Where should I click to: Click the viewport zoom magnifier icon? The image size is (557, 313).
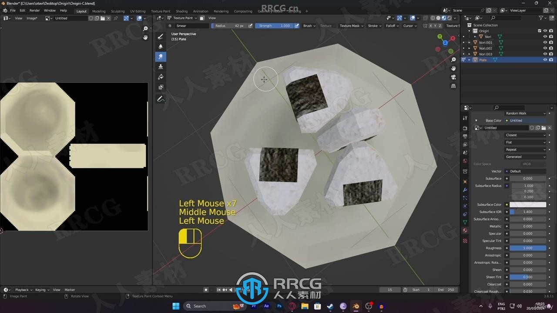click(453, 60)
